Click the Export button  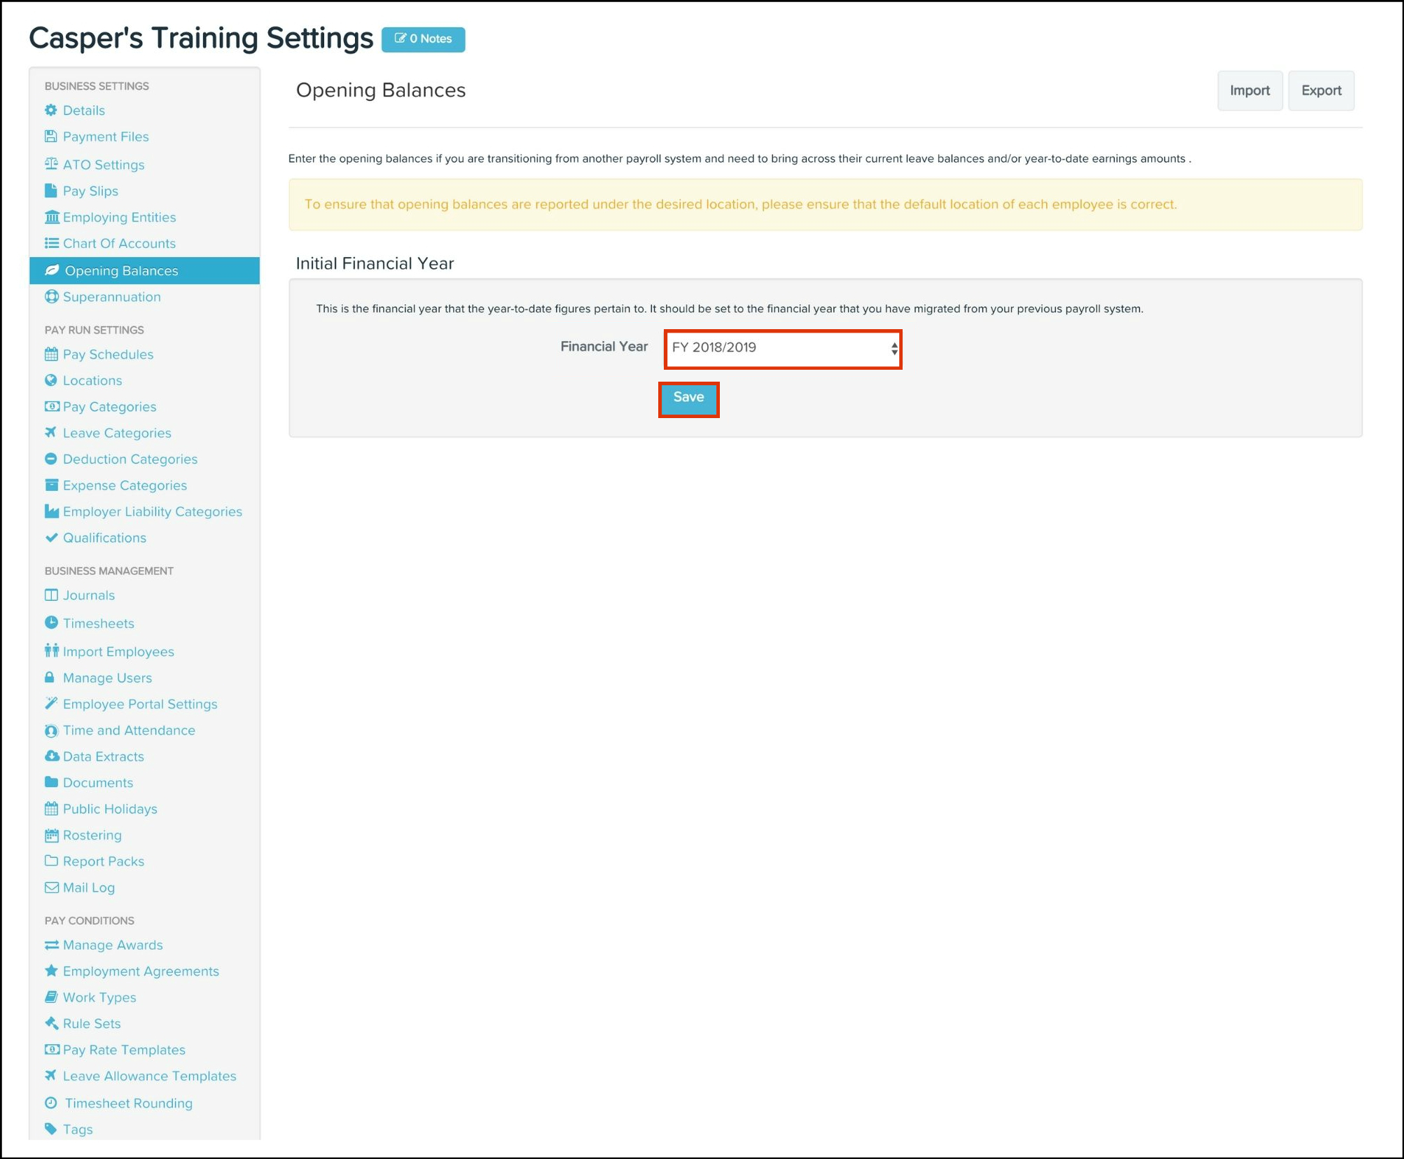click(1320, 90)
